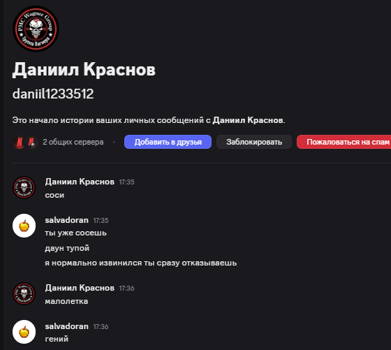Open salvadoran username on 17:35 message
Screen dimensions: 391x350
(x=66, y=220)
